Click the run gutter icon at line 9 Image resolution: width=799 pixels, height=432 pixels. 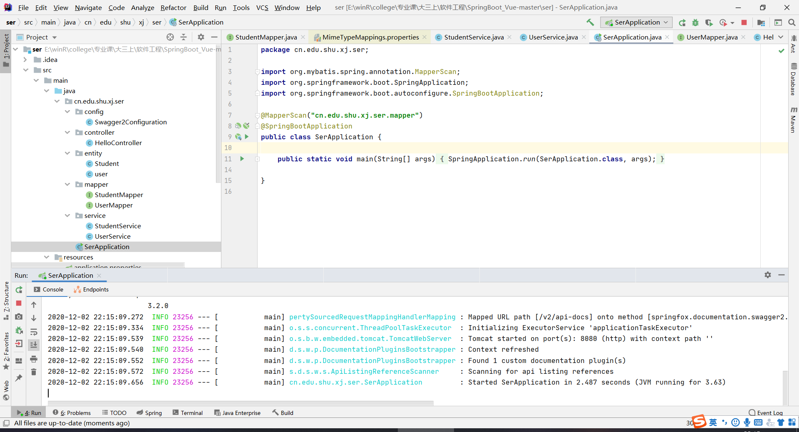coord(247,137)
